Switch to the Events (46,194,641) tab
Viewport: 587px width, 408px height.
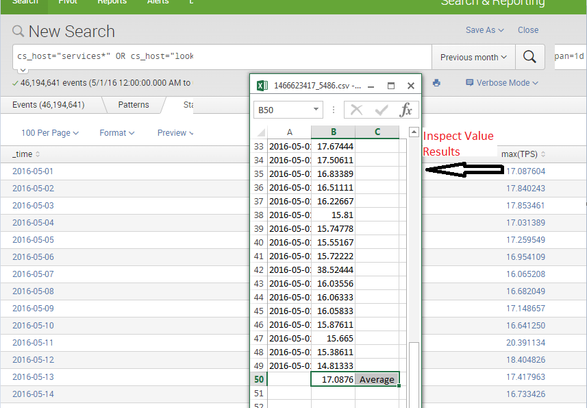click(49, 105)
